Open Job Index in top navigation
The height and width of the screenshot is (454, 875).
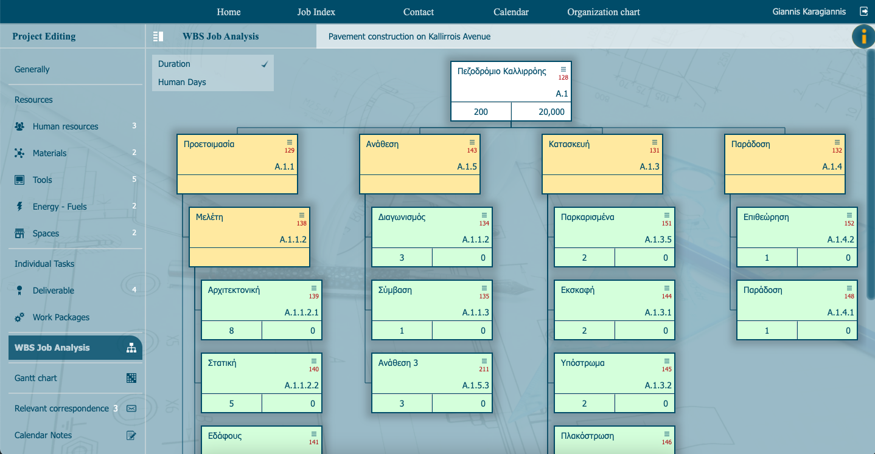point(316,12)
